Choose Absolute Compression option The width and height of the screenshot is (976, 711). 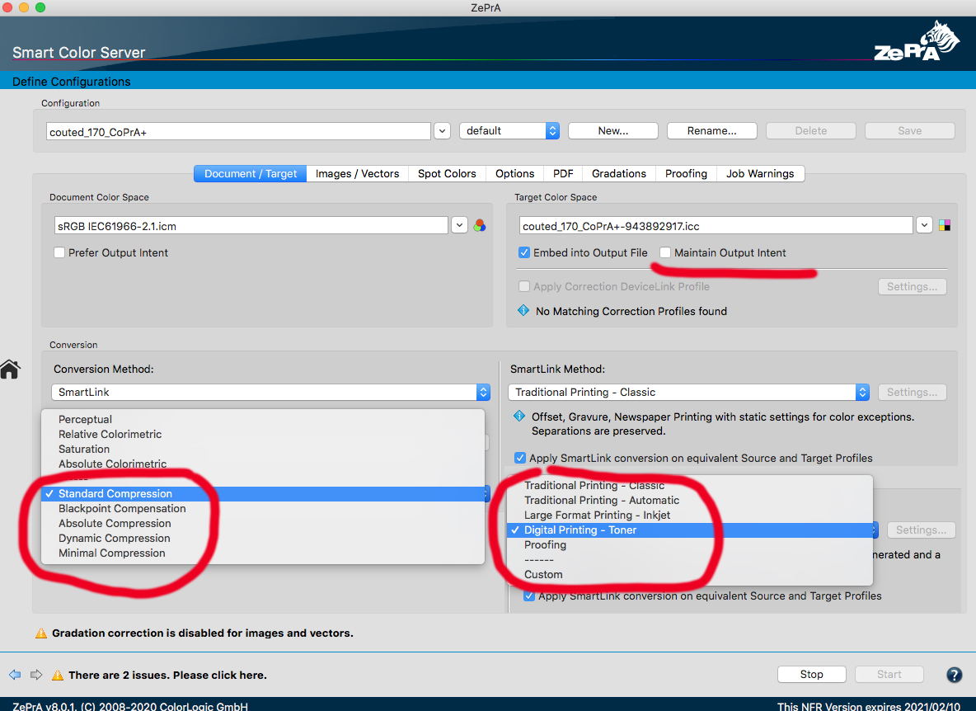pos(263,524)
